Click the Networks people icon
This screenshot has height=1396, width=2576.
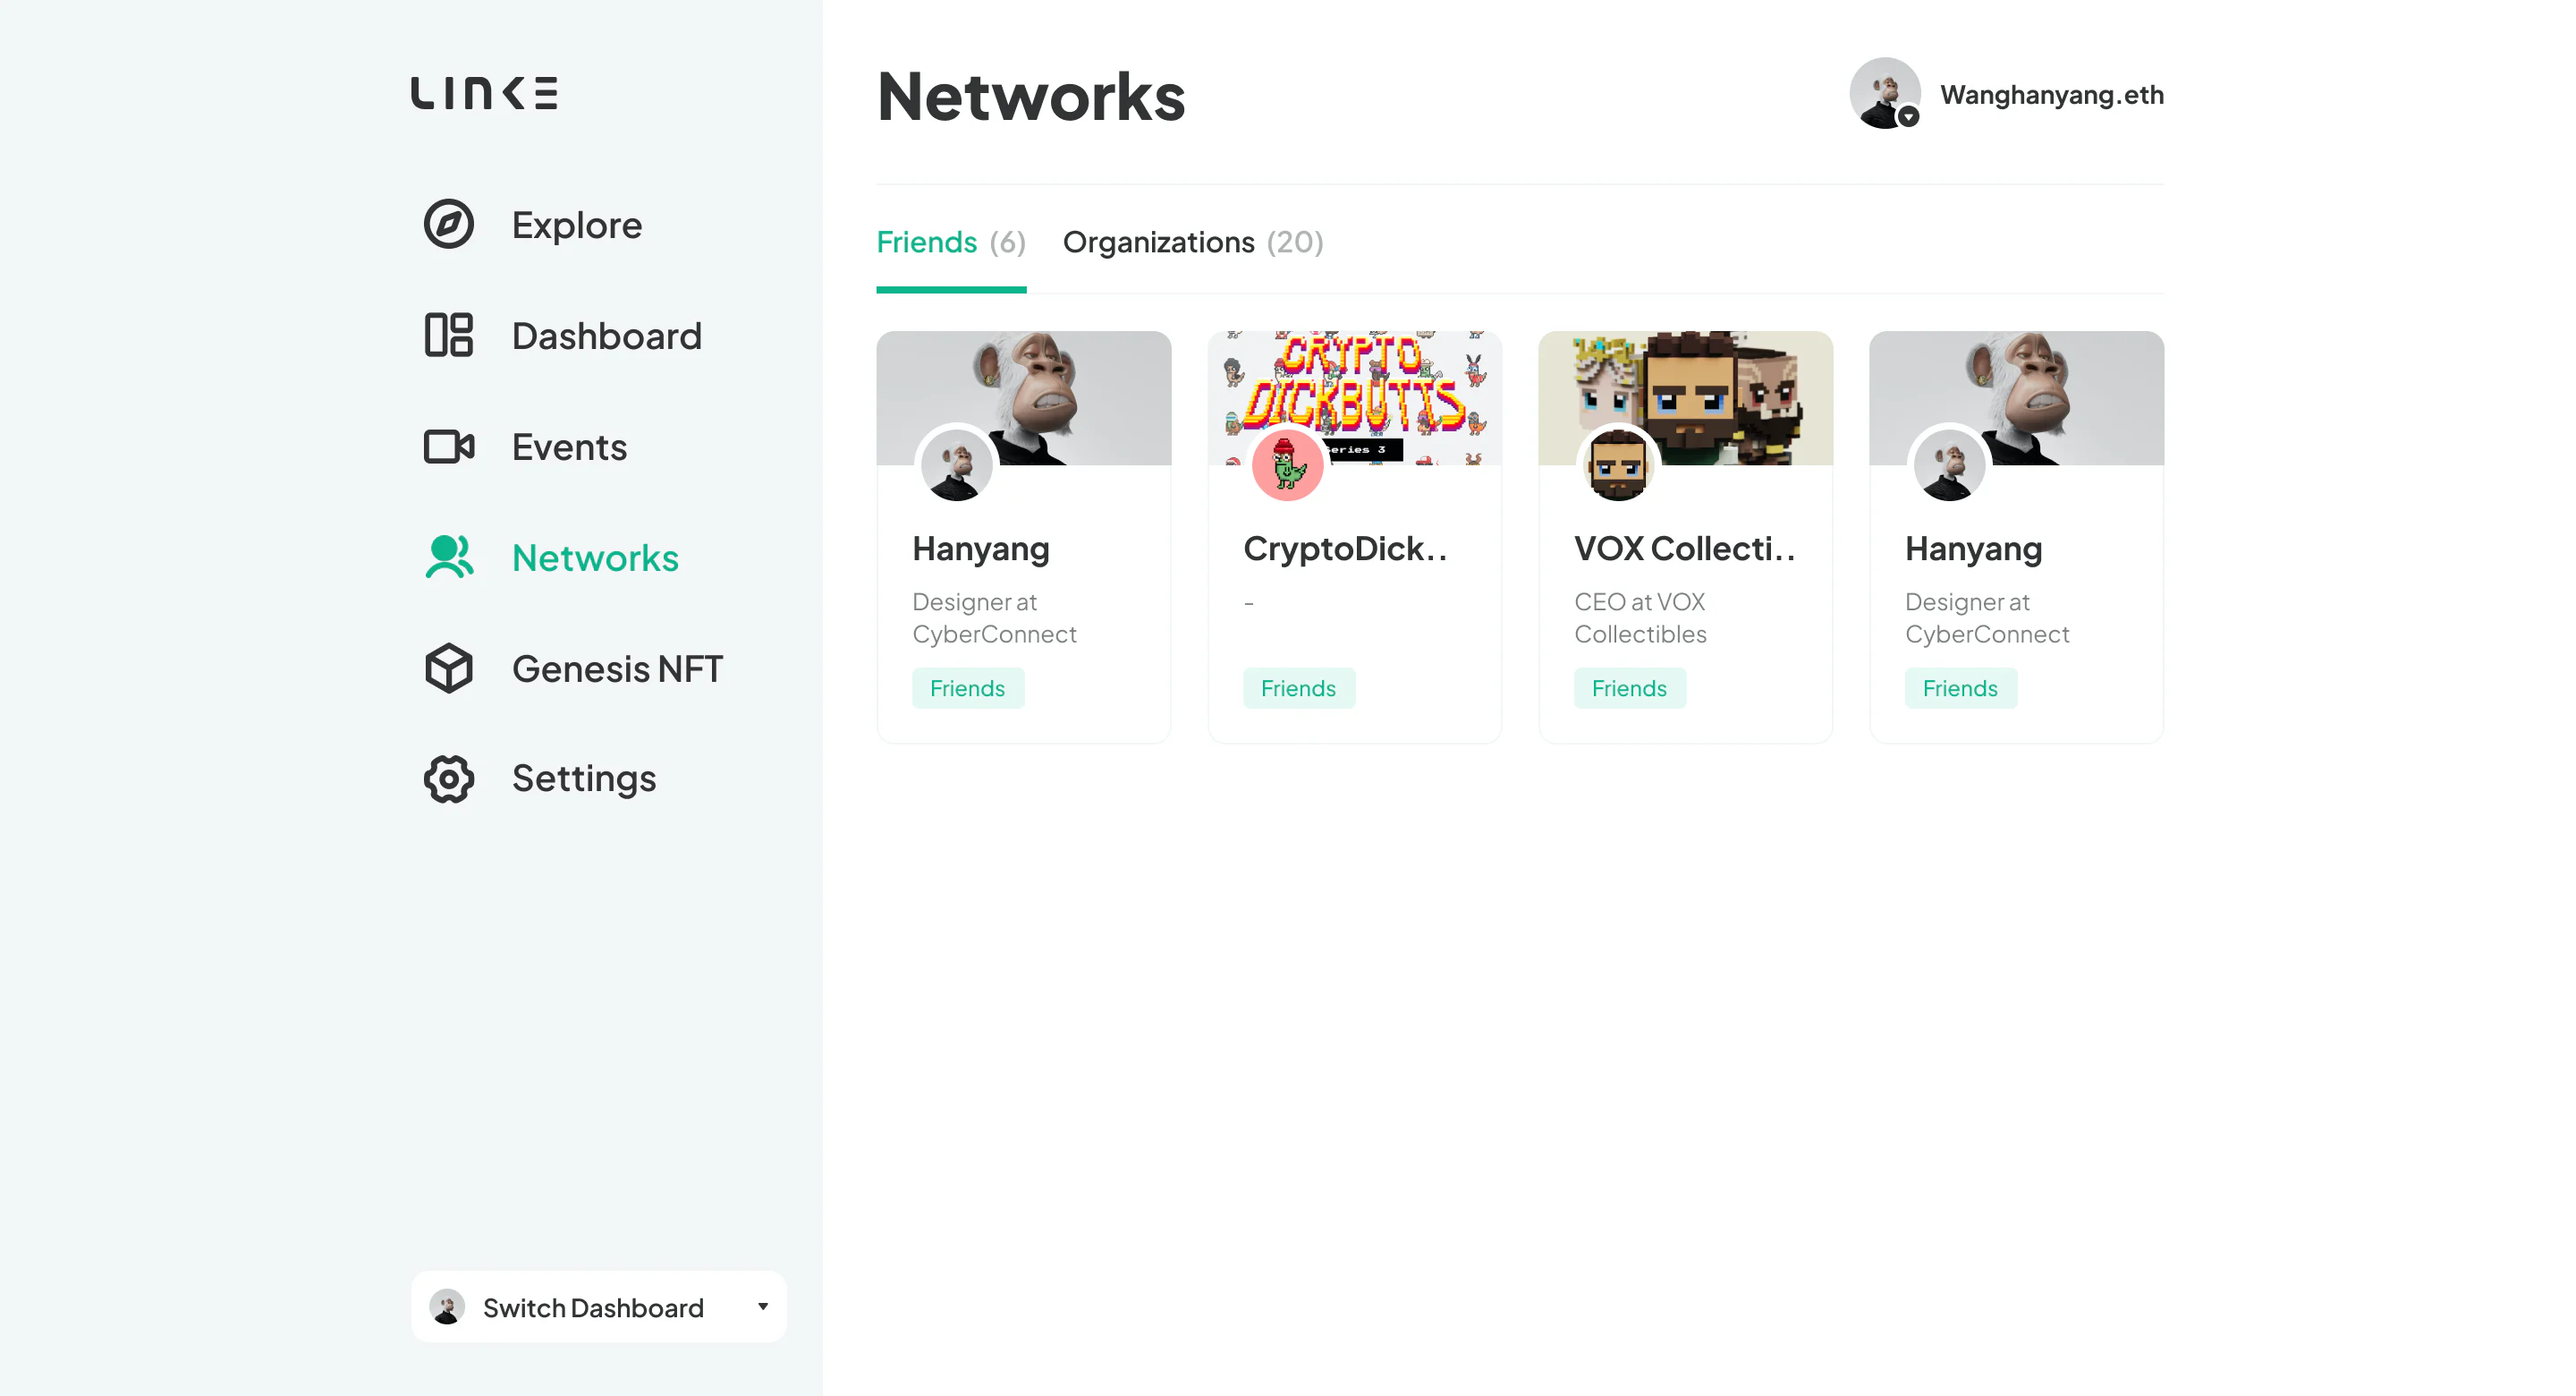click(449, 558)
